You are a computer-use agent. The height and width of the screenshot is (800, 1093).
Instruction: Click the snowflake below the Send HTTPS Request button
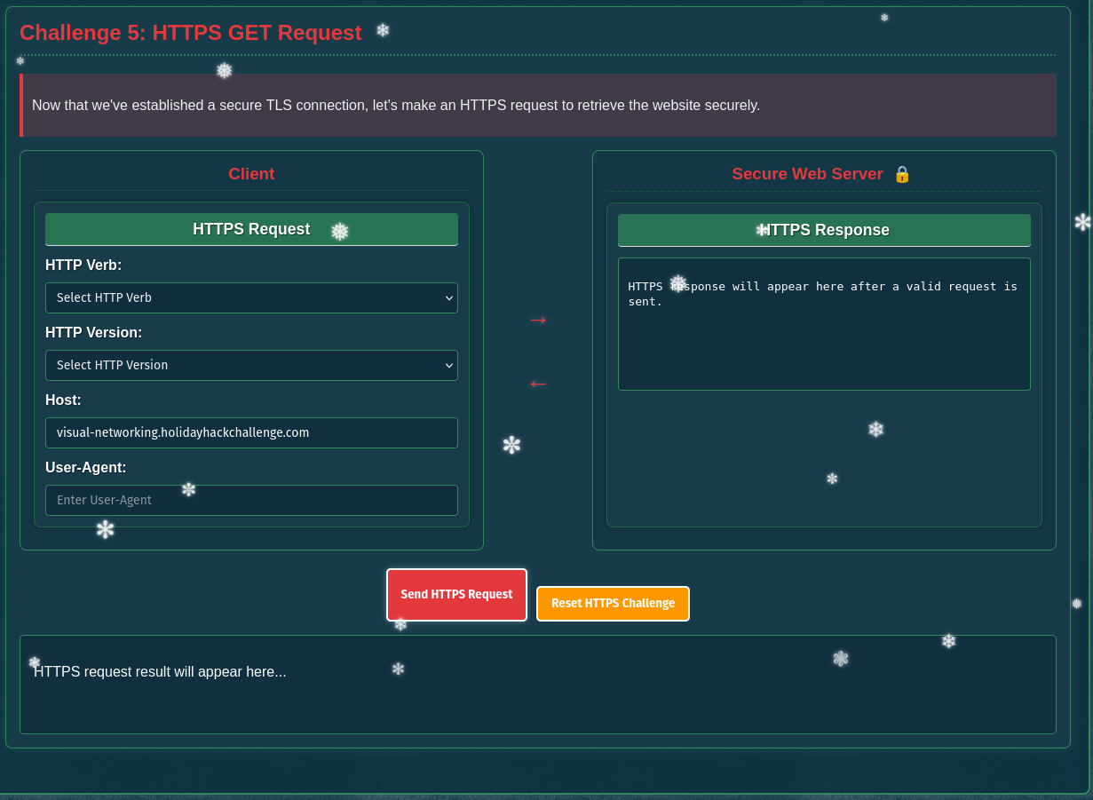[x=400, y=624]
